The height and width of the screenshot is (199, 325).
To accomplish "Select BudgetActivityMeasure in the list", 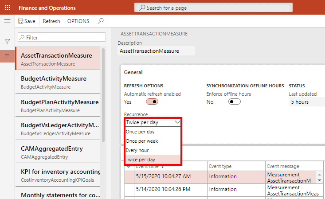I will [x=58, y=82].
